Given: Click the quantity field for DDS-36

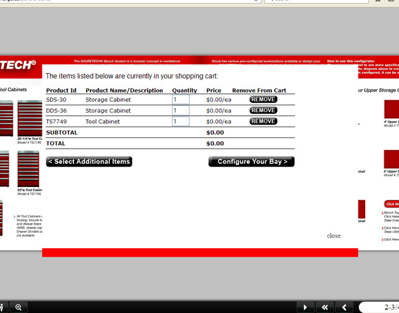Looking at the screenshot, I should [x=181, y=111].
